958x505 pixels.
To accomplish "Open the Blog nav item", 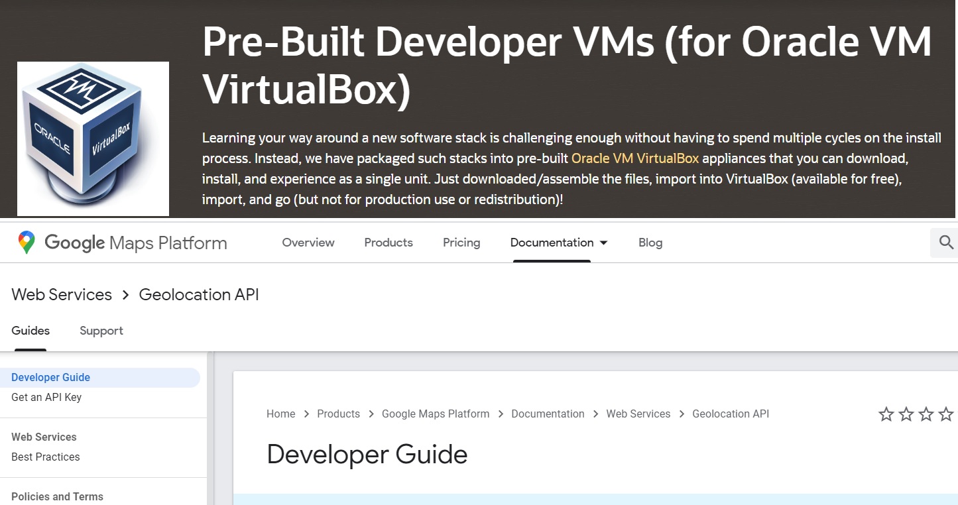I will coord(650,243).
